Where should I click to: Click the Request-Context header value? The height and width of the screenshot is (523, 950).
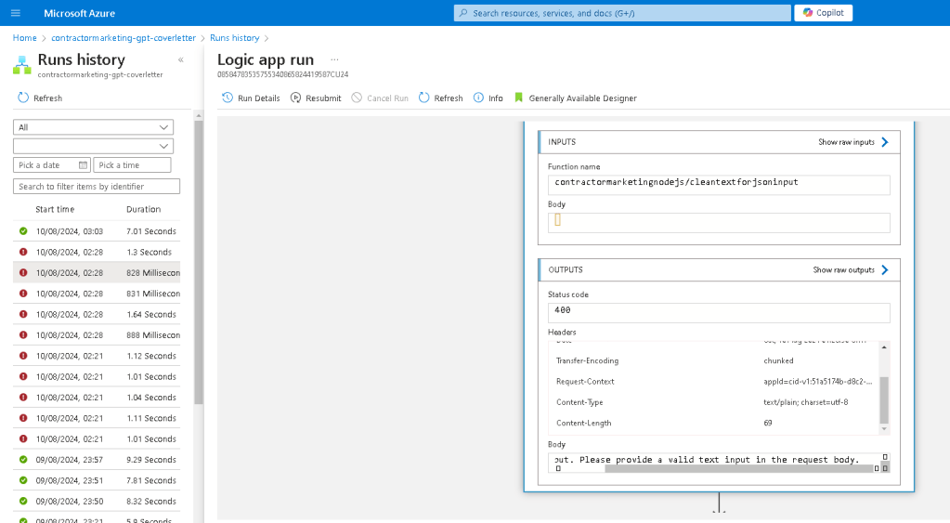pos(818,381)
